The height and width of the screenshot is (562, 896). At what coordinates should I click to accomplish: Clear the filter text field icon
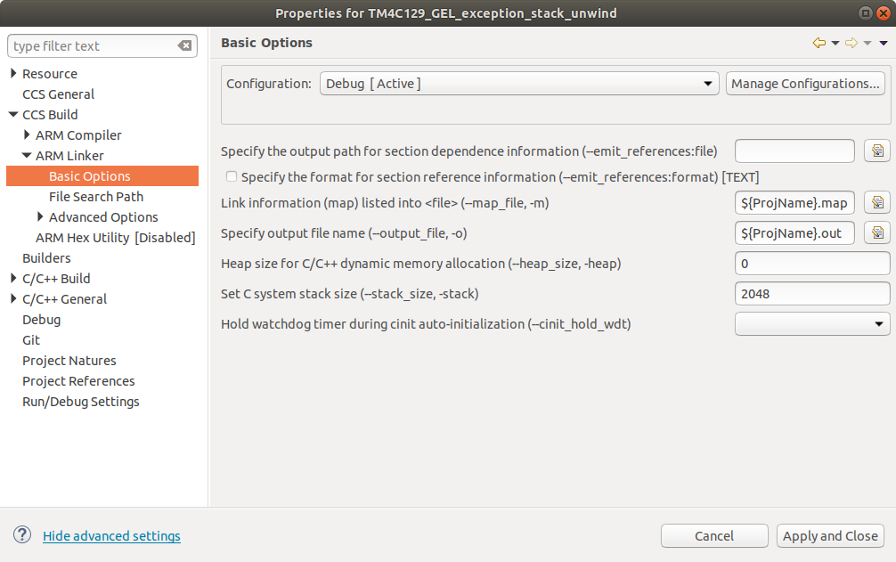tap(184, 46)
